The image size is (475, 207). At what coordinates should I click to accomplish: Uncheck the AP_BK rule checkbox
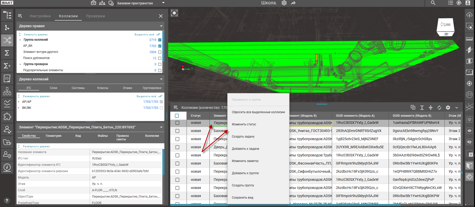pos(160,46)
